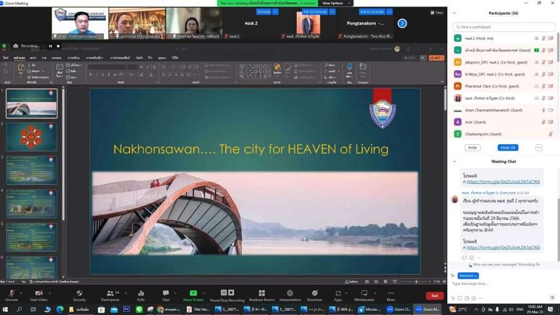Image resolution: width=560 pixels, height=315 pixels.
Task: Click the PowerPoint Dictate microphone icon
Action: click(x=349, y=67)
